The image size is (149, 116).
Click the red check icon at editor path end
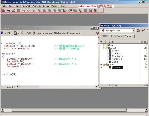click(97, 33)
